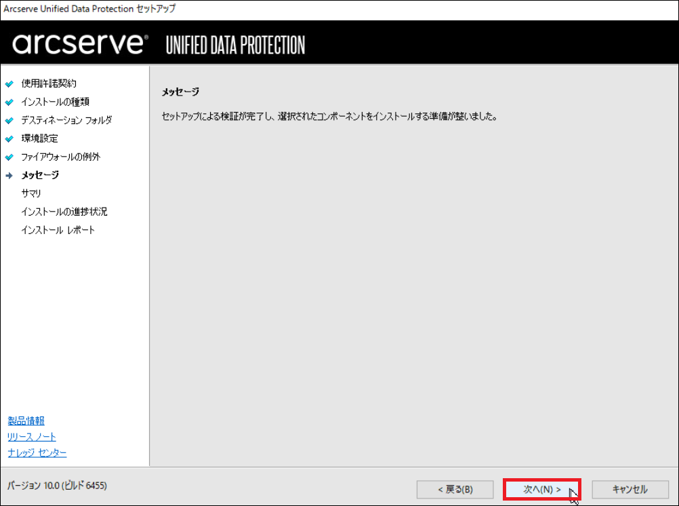This screenshot has width=679, height=506.
Task: Select the サマリ step
Action: pyautogui.click(x=31, y=193)
